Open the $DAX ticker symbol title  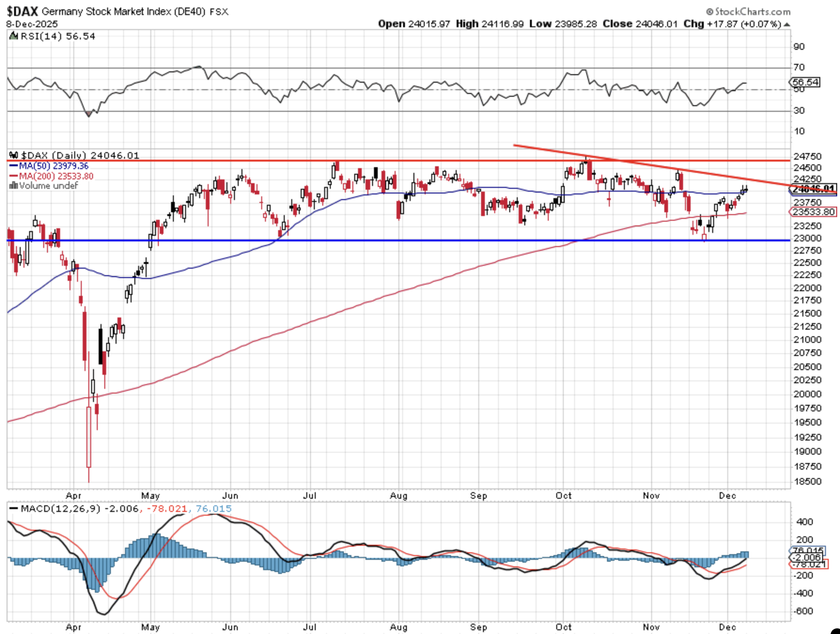[x=22, y=11]
